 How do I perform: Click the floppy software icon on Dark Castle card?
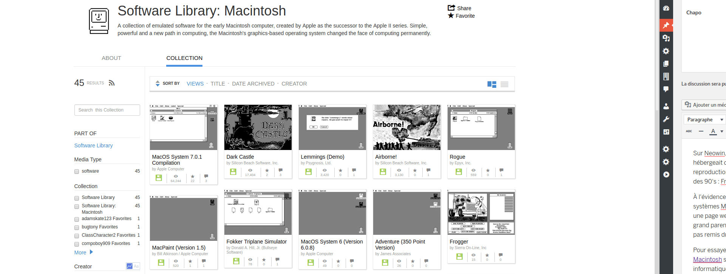(x=233, y=171)
